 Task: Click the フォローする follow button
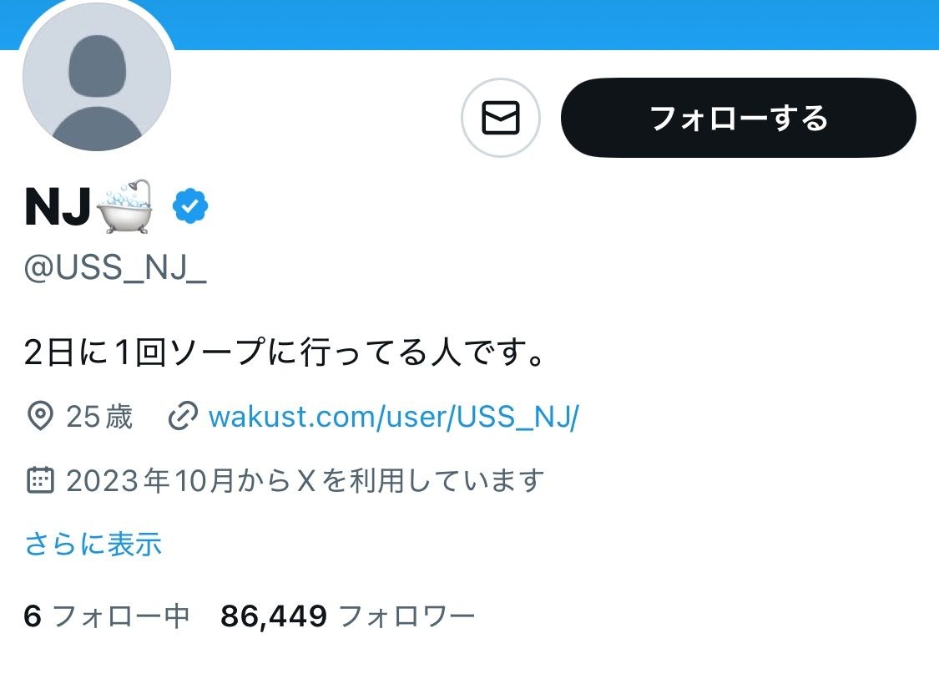pos(739,118)
